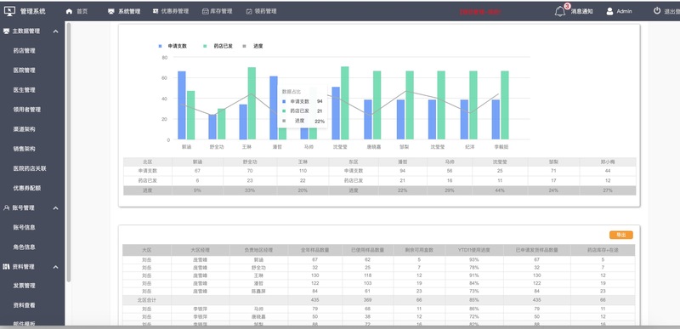Click the 账号管理 person icon

(6, 208)
